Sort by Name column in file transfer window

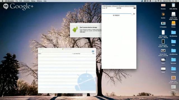[40, 54]
